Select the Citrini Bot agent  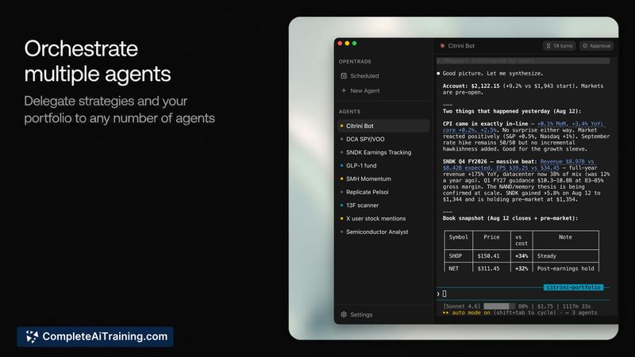[x=383, y=126]
